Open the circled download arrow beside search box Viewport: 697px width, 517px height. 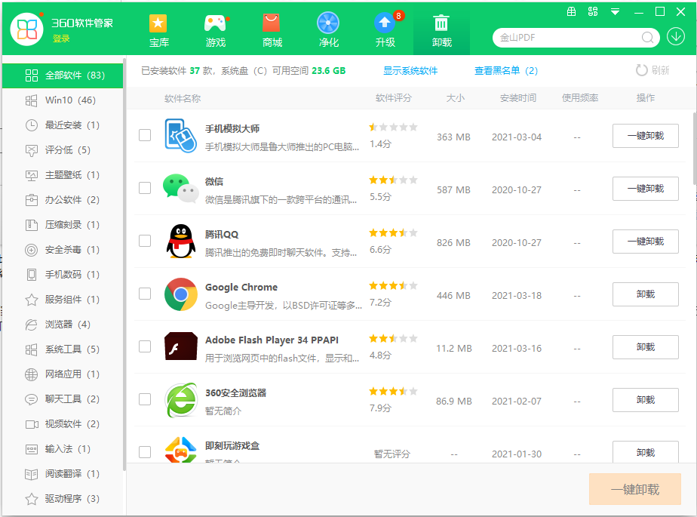pos(676,35)
